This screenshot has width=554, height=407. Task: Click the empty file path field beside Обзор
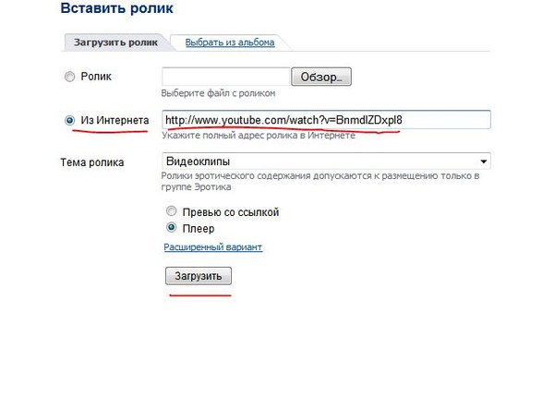tap(226, 77)
